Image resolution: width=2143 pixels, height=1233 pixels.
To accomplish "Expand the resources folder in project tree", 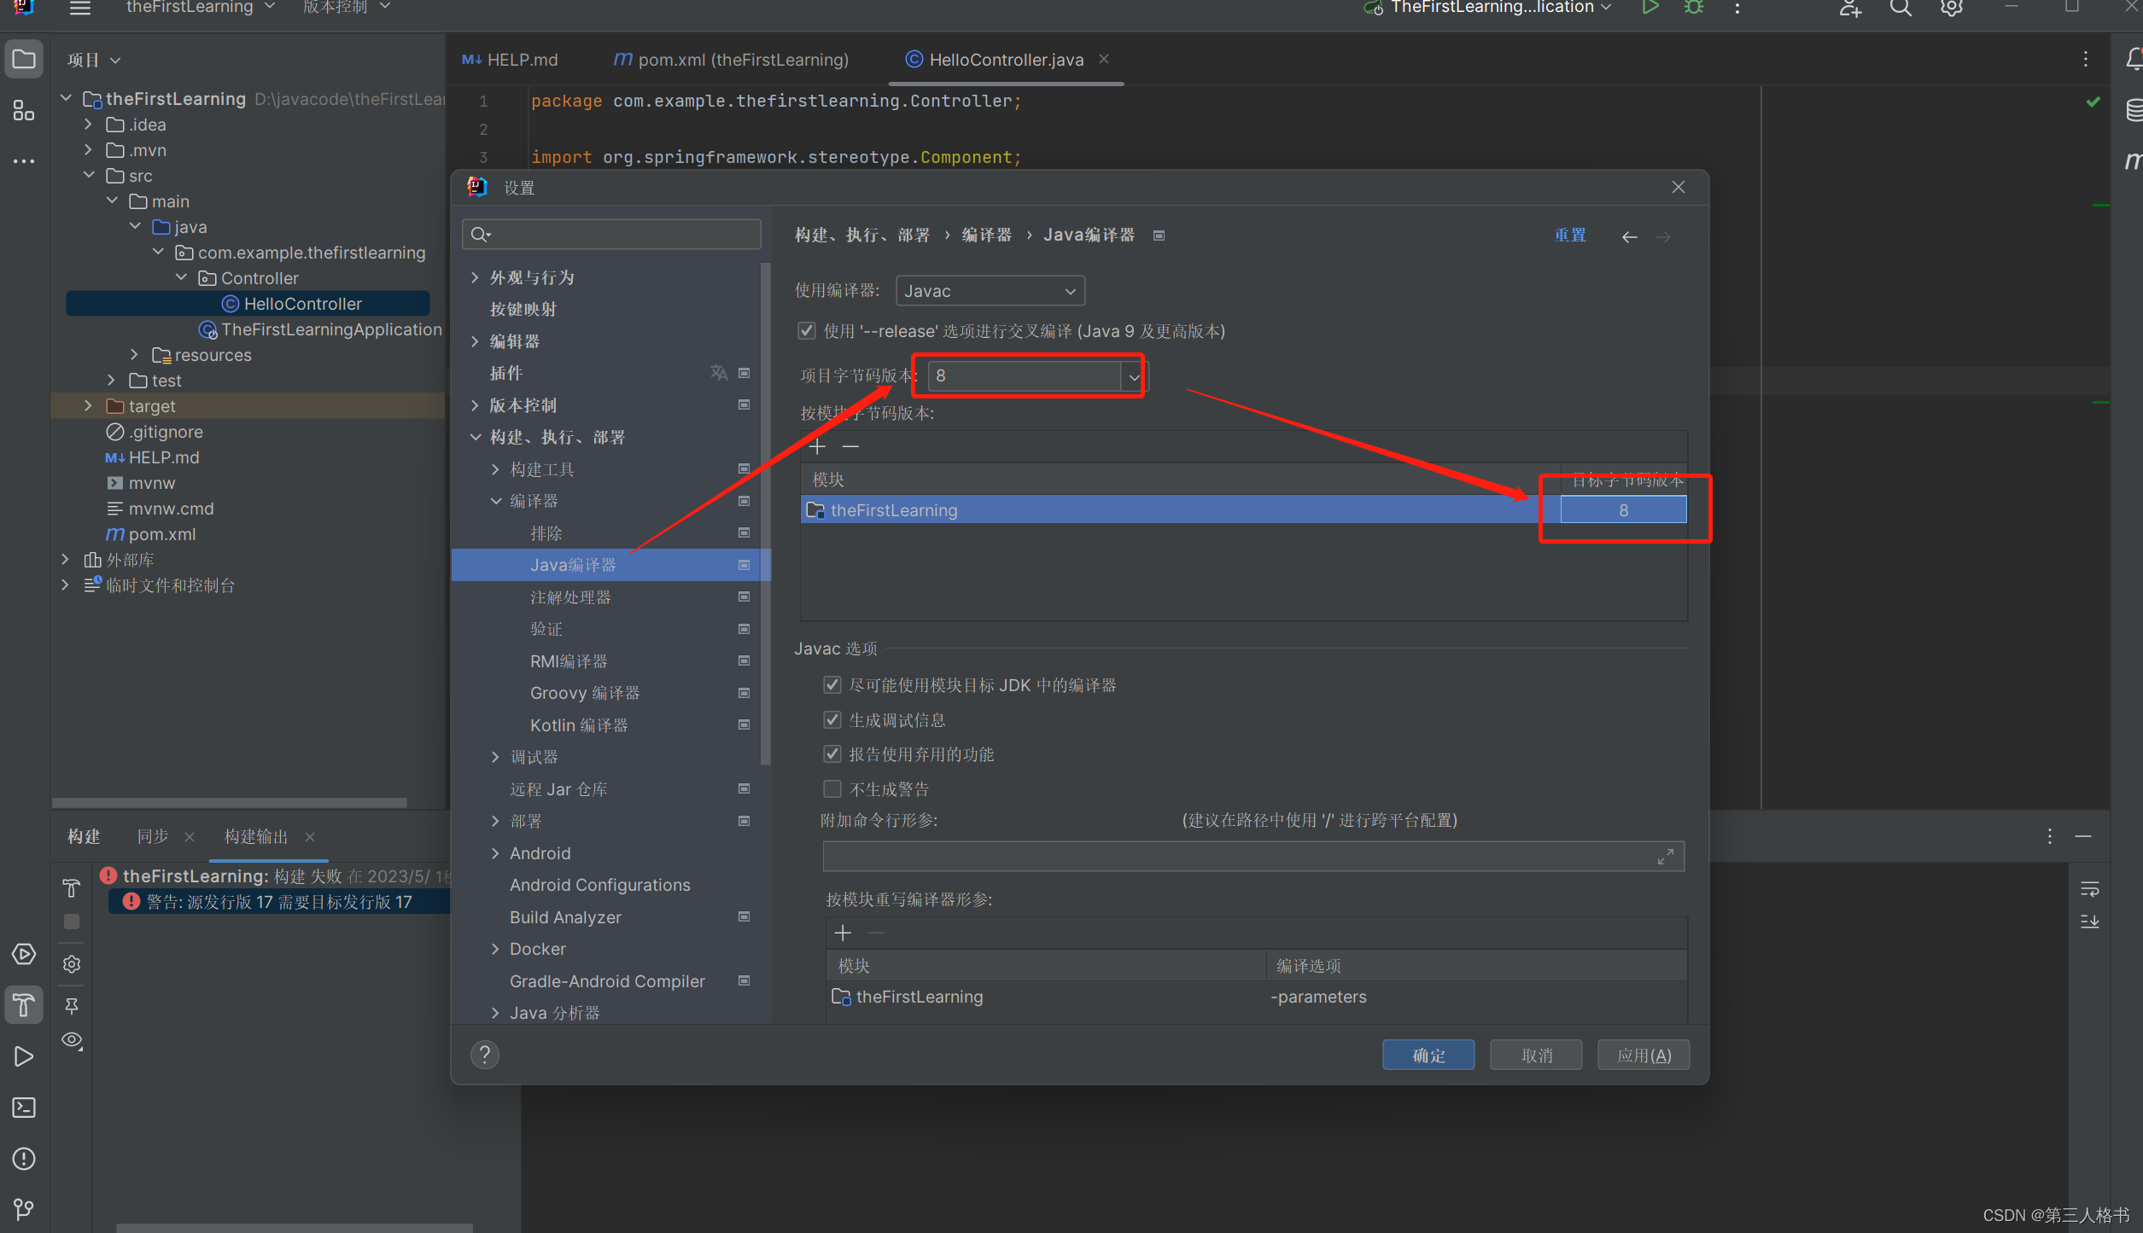I will coord(134,355).
